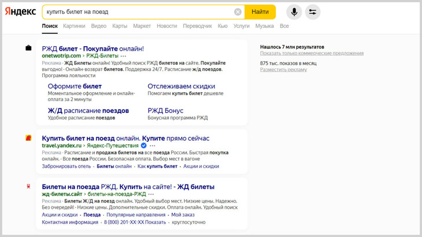Reveal phone number 8 (800) 201-XX-XX Показать

[135, 222]
